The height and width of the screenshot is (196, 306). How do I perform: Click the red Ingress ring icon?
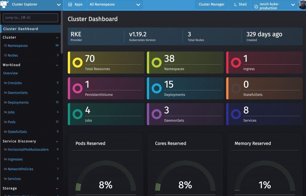coord(236,63)
